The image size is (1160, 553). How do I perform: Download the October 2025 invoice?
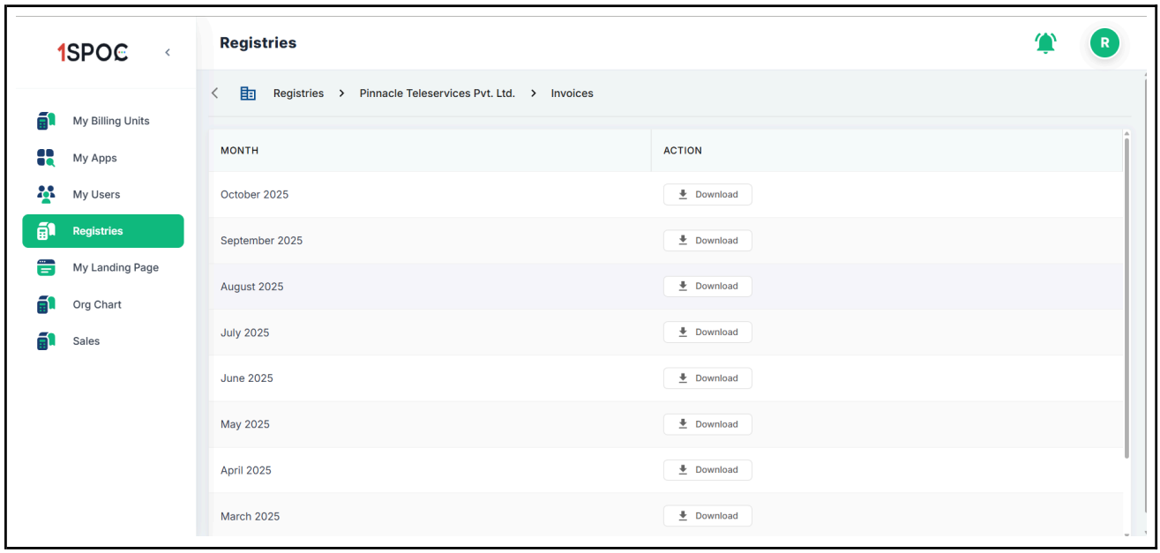point(707,194)
